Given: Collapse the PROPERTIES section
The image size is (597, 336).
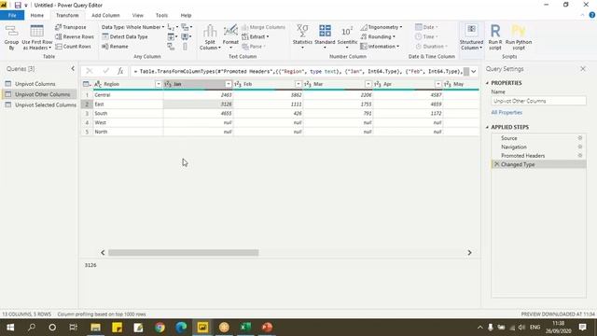Looking at the screenshot, I should coord(487,83).
